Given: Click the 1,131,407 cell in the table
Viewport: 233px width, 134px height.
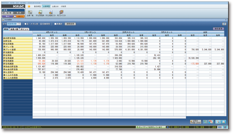Looking at the screenshot, I should click(x=39, y=66).
